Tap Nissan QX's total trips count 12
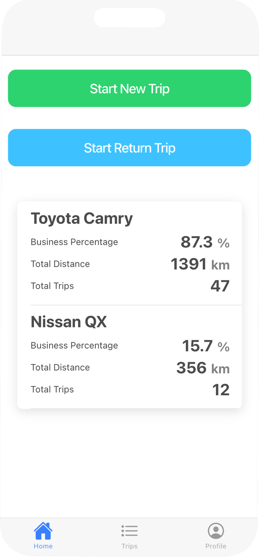 coord(221,390)
